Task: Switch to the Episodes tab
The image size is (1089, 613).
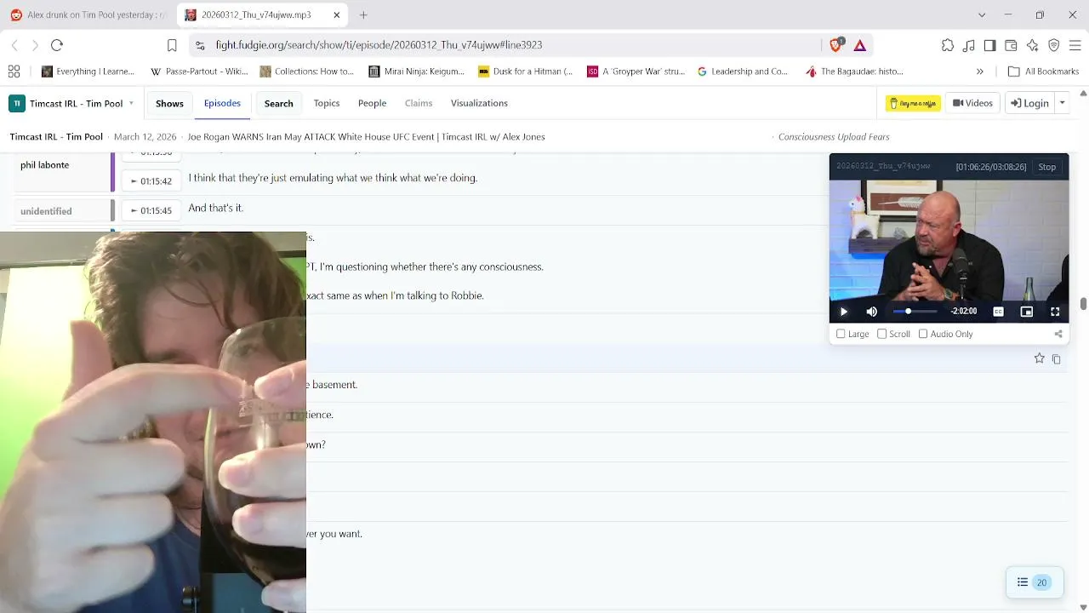Action: [222, 103]
